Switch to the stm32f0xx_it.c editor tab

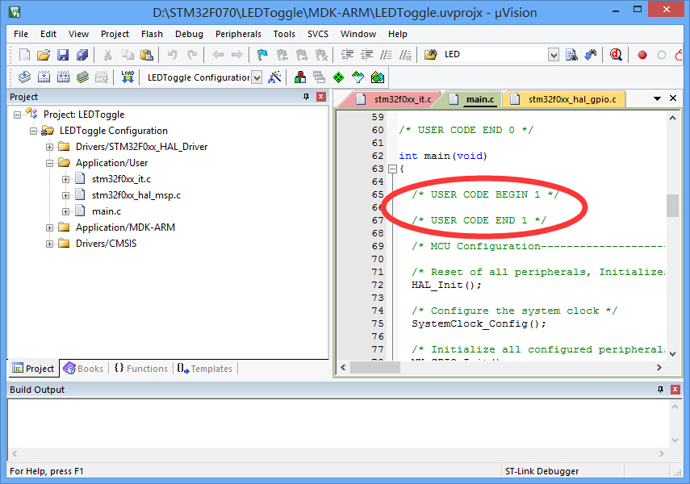(395, 99)
